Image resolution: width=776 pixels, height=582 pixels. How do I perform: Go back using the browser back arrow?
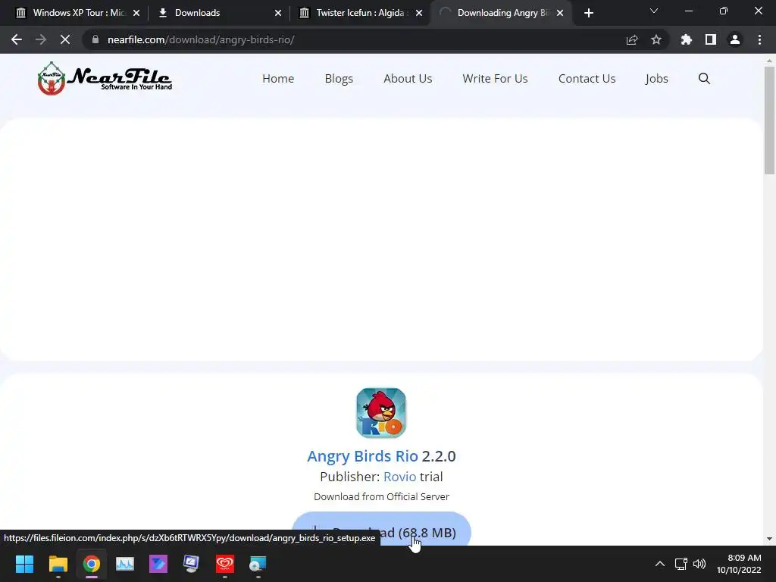[x=17, y=39]
